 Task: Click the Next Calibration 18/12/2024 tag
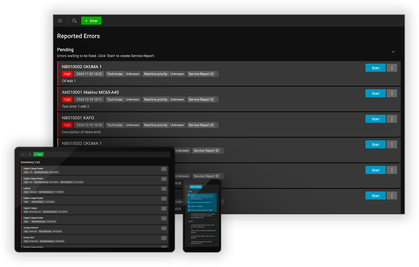coord(51,231)
